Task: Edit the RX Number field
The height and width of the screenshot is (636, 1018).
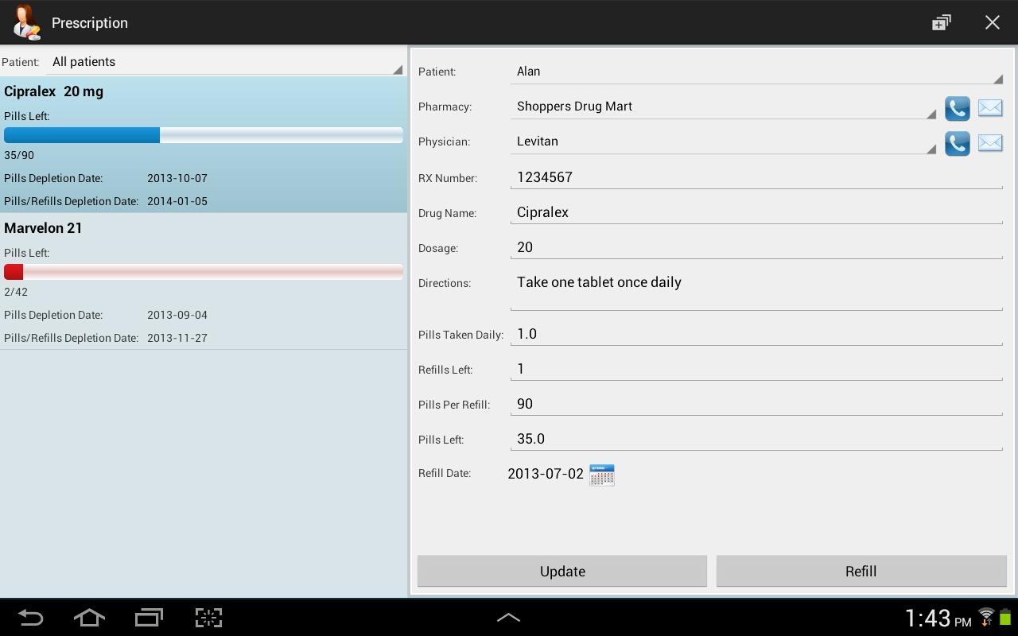Action: tap(756, 177)
